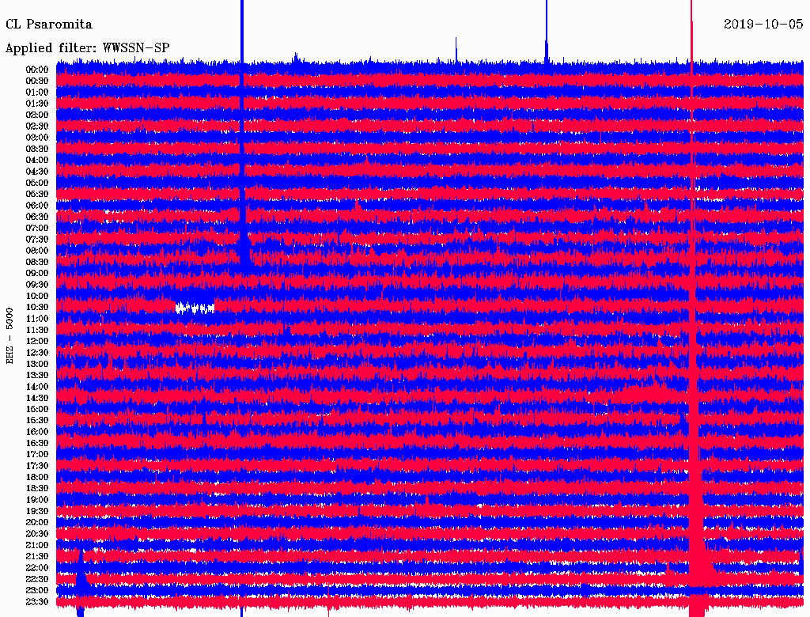Image resolution: width=810 pixels, height=617 pixels.
Task: Click the 12:30 time label
Action: (37, 353)
